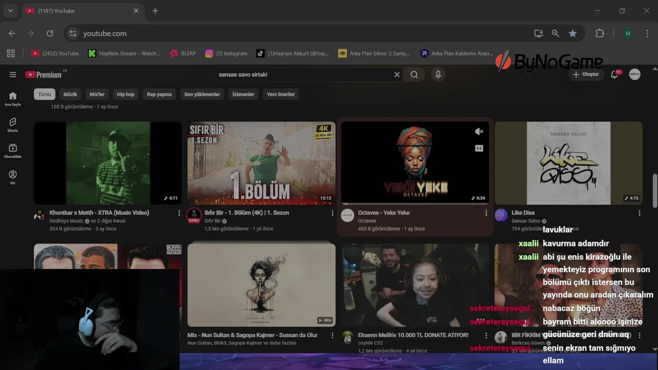The image size is (658, 370).
Task: Select the Hip hop filter chip
Action: point(125,94)
